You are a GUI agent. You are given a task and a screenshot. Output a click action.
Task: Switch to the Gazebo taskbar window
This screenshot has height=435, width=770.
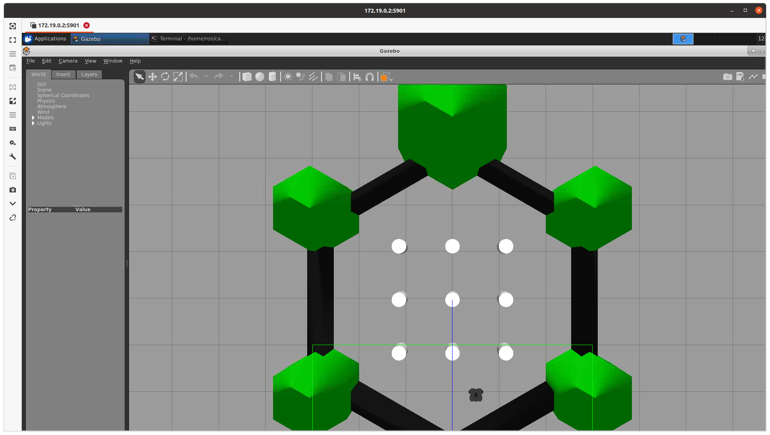click(x=110, y=39)
